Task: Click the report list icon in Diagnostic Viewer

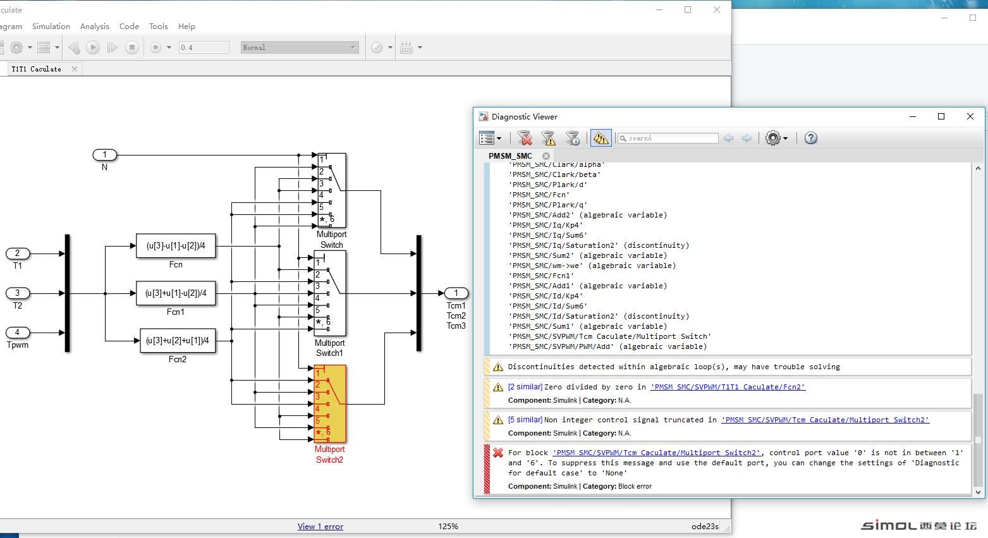Action: click(x=486, y=138)
